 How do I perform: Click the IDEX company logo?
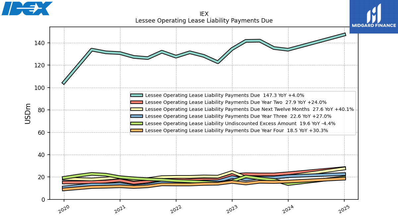[27, 8]
